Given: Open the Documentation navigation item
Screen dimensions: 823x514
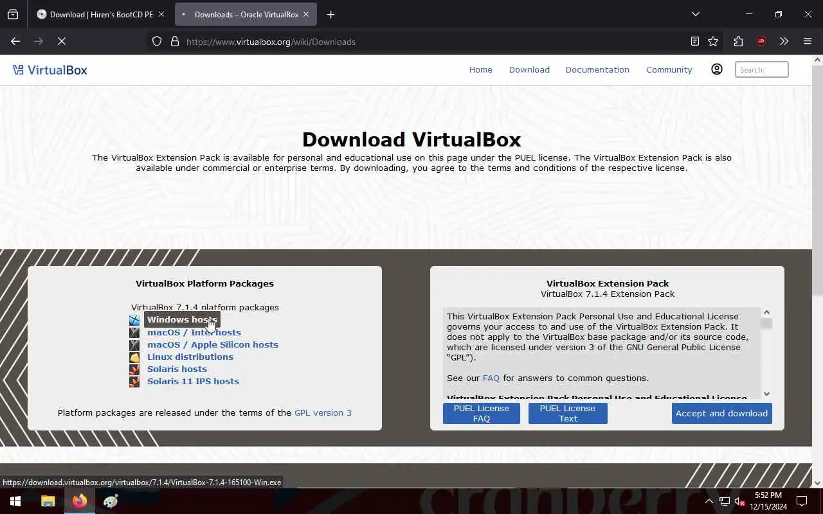Looking at the screenshot, I should coord(597,69).
